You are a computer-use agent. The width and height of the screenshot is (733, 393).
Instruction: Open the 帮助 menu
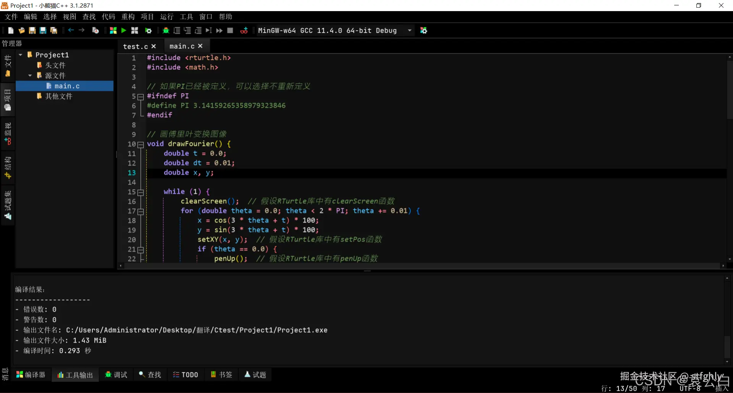pos(225,17)
